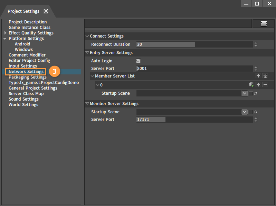The height and width of the screenshot is (206, 276).
Task: Toggle the Auto Login checkbox
Action: pyautogui.click(x=139, y=61)
